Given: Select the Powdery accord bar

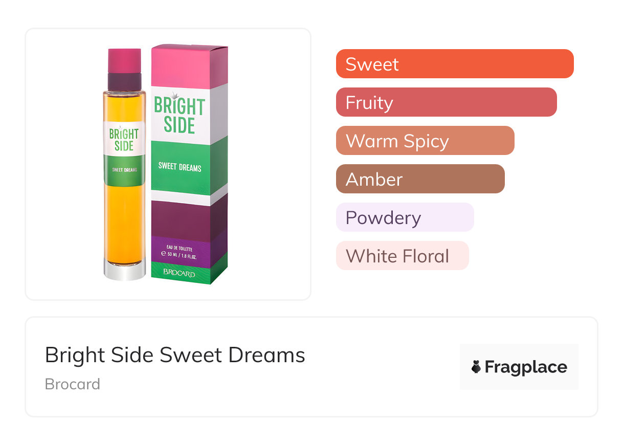Looking at the screenshot, I should pyautogui.click(x=405, y=217).
